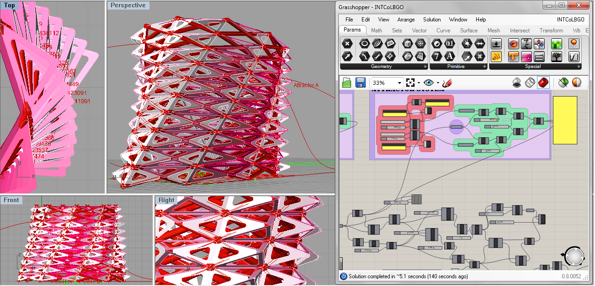595x286 pixels.
Task: Add the Data Recorder REC component
Action: [574, 44]
